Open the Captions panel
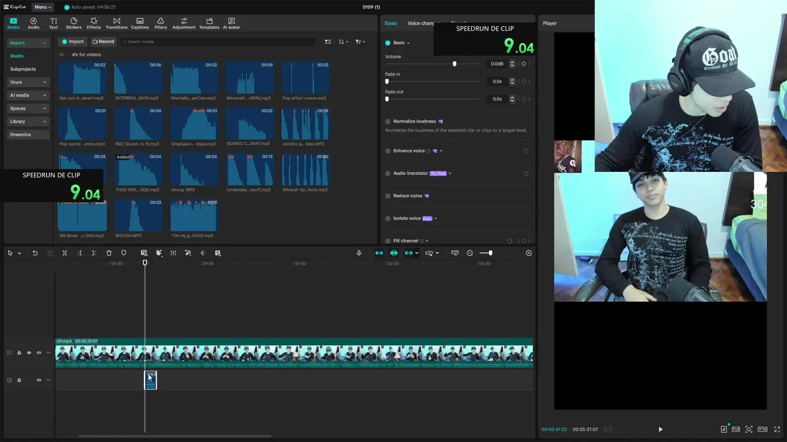Viewport: 787px width, 442px height. (x=140, y=23)
